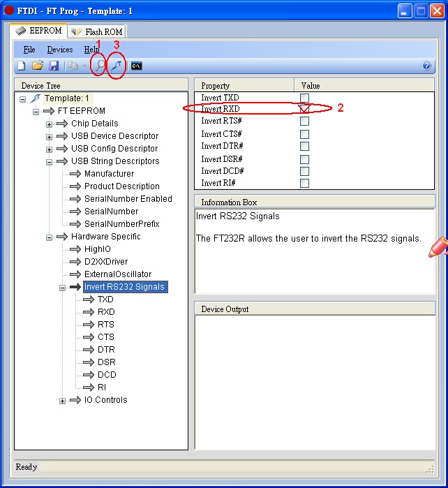
Task: Click arrow icon beside ExternalOscillator
Action: pyautogui.click(x=75, y=274)
